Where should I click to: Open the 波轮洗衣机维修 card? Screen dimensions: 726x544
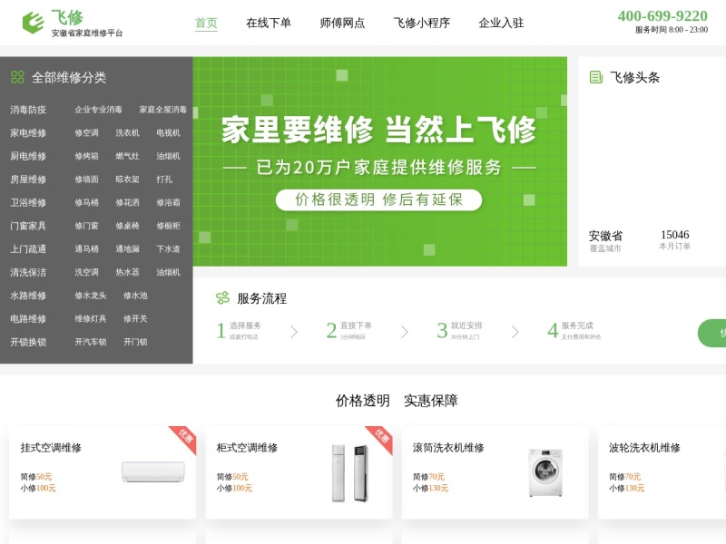click(662, 472)
